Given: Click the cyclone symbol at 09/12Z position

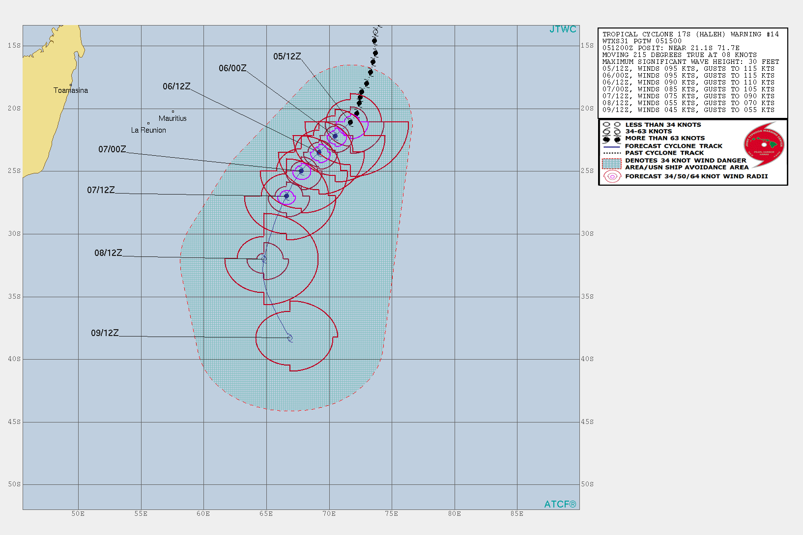Looking at the screenshot, I should pos(290,338).
